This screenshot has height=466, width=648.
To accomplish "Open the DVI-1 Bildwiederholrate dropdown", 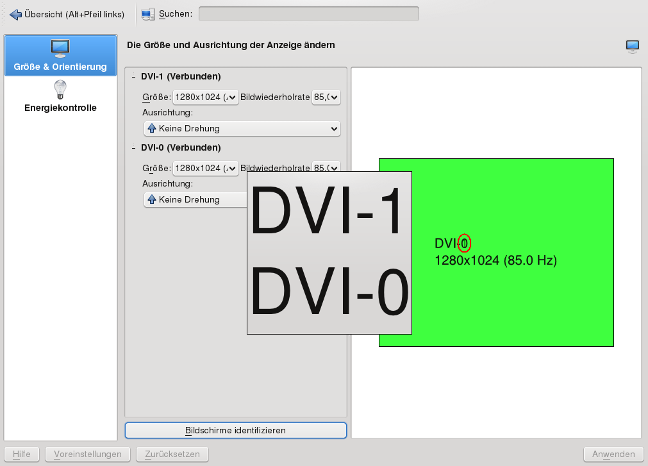I will coord(326,97).
